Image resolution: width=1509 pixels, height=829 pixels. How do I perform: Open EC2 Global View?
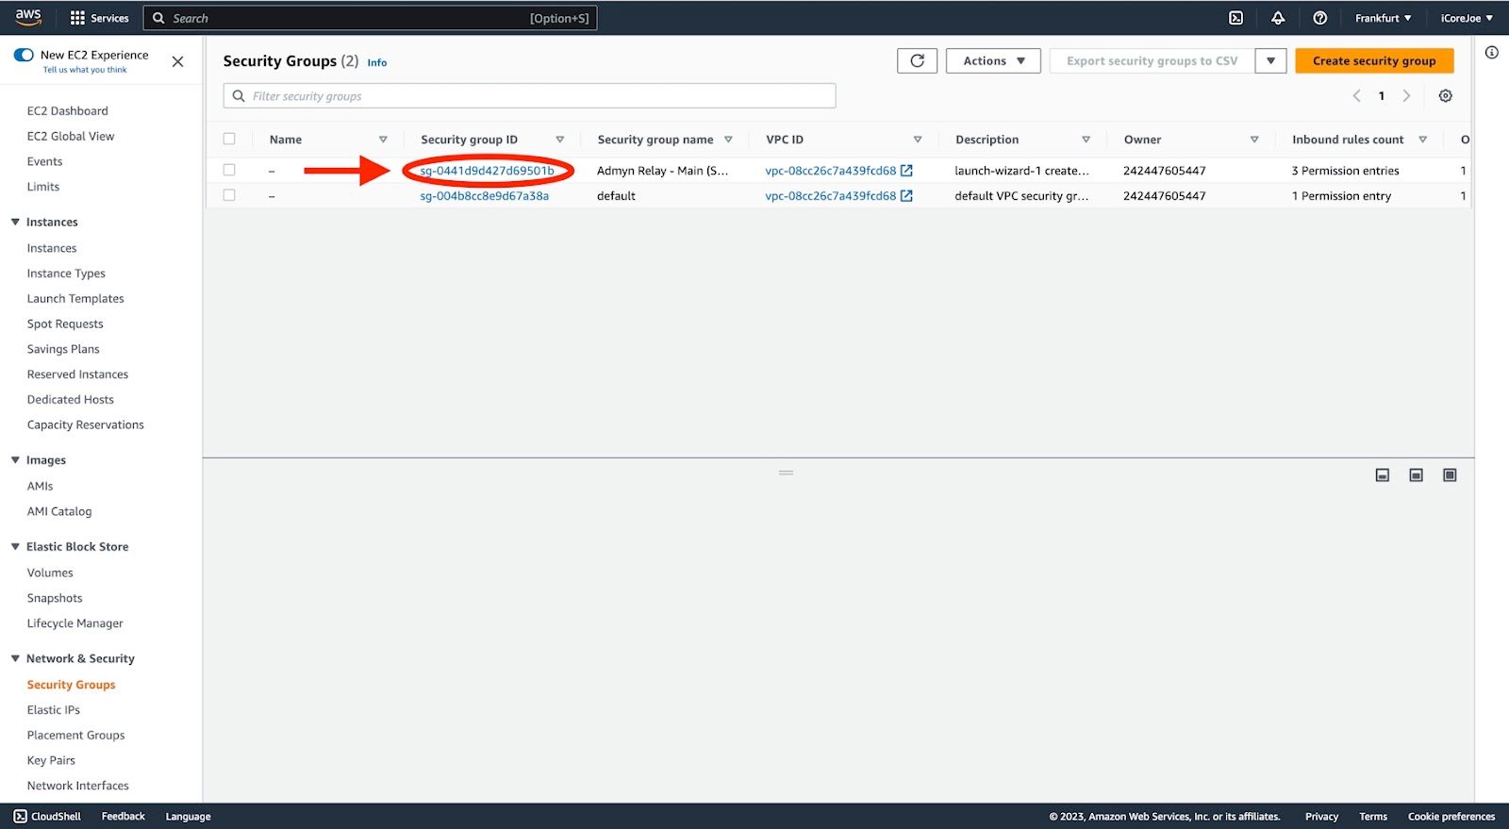coord(71,136)
